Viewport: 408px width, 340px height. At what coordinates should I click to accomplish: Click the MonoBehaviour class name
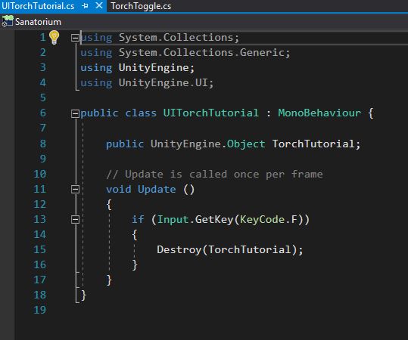[319, 113]
